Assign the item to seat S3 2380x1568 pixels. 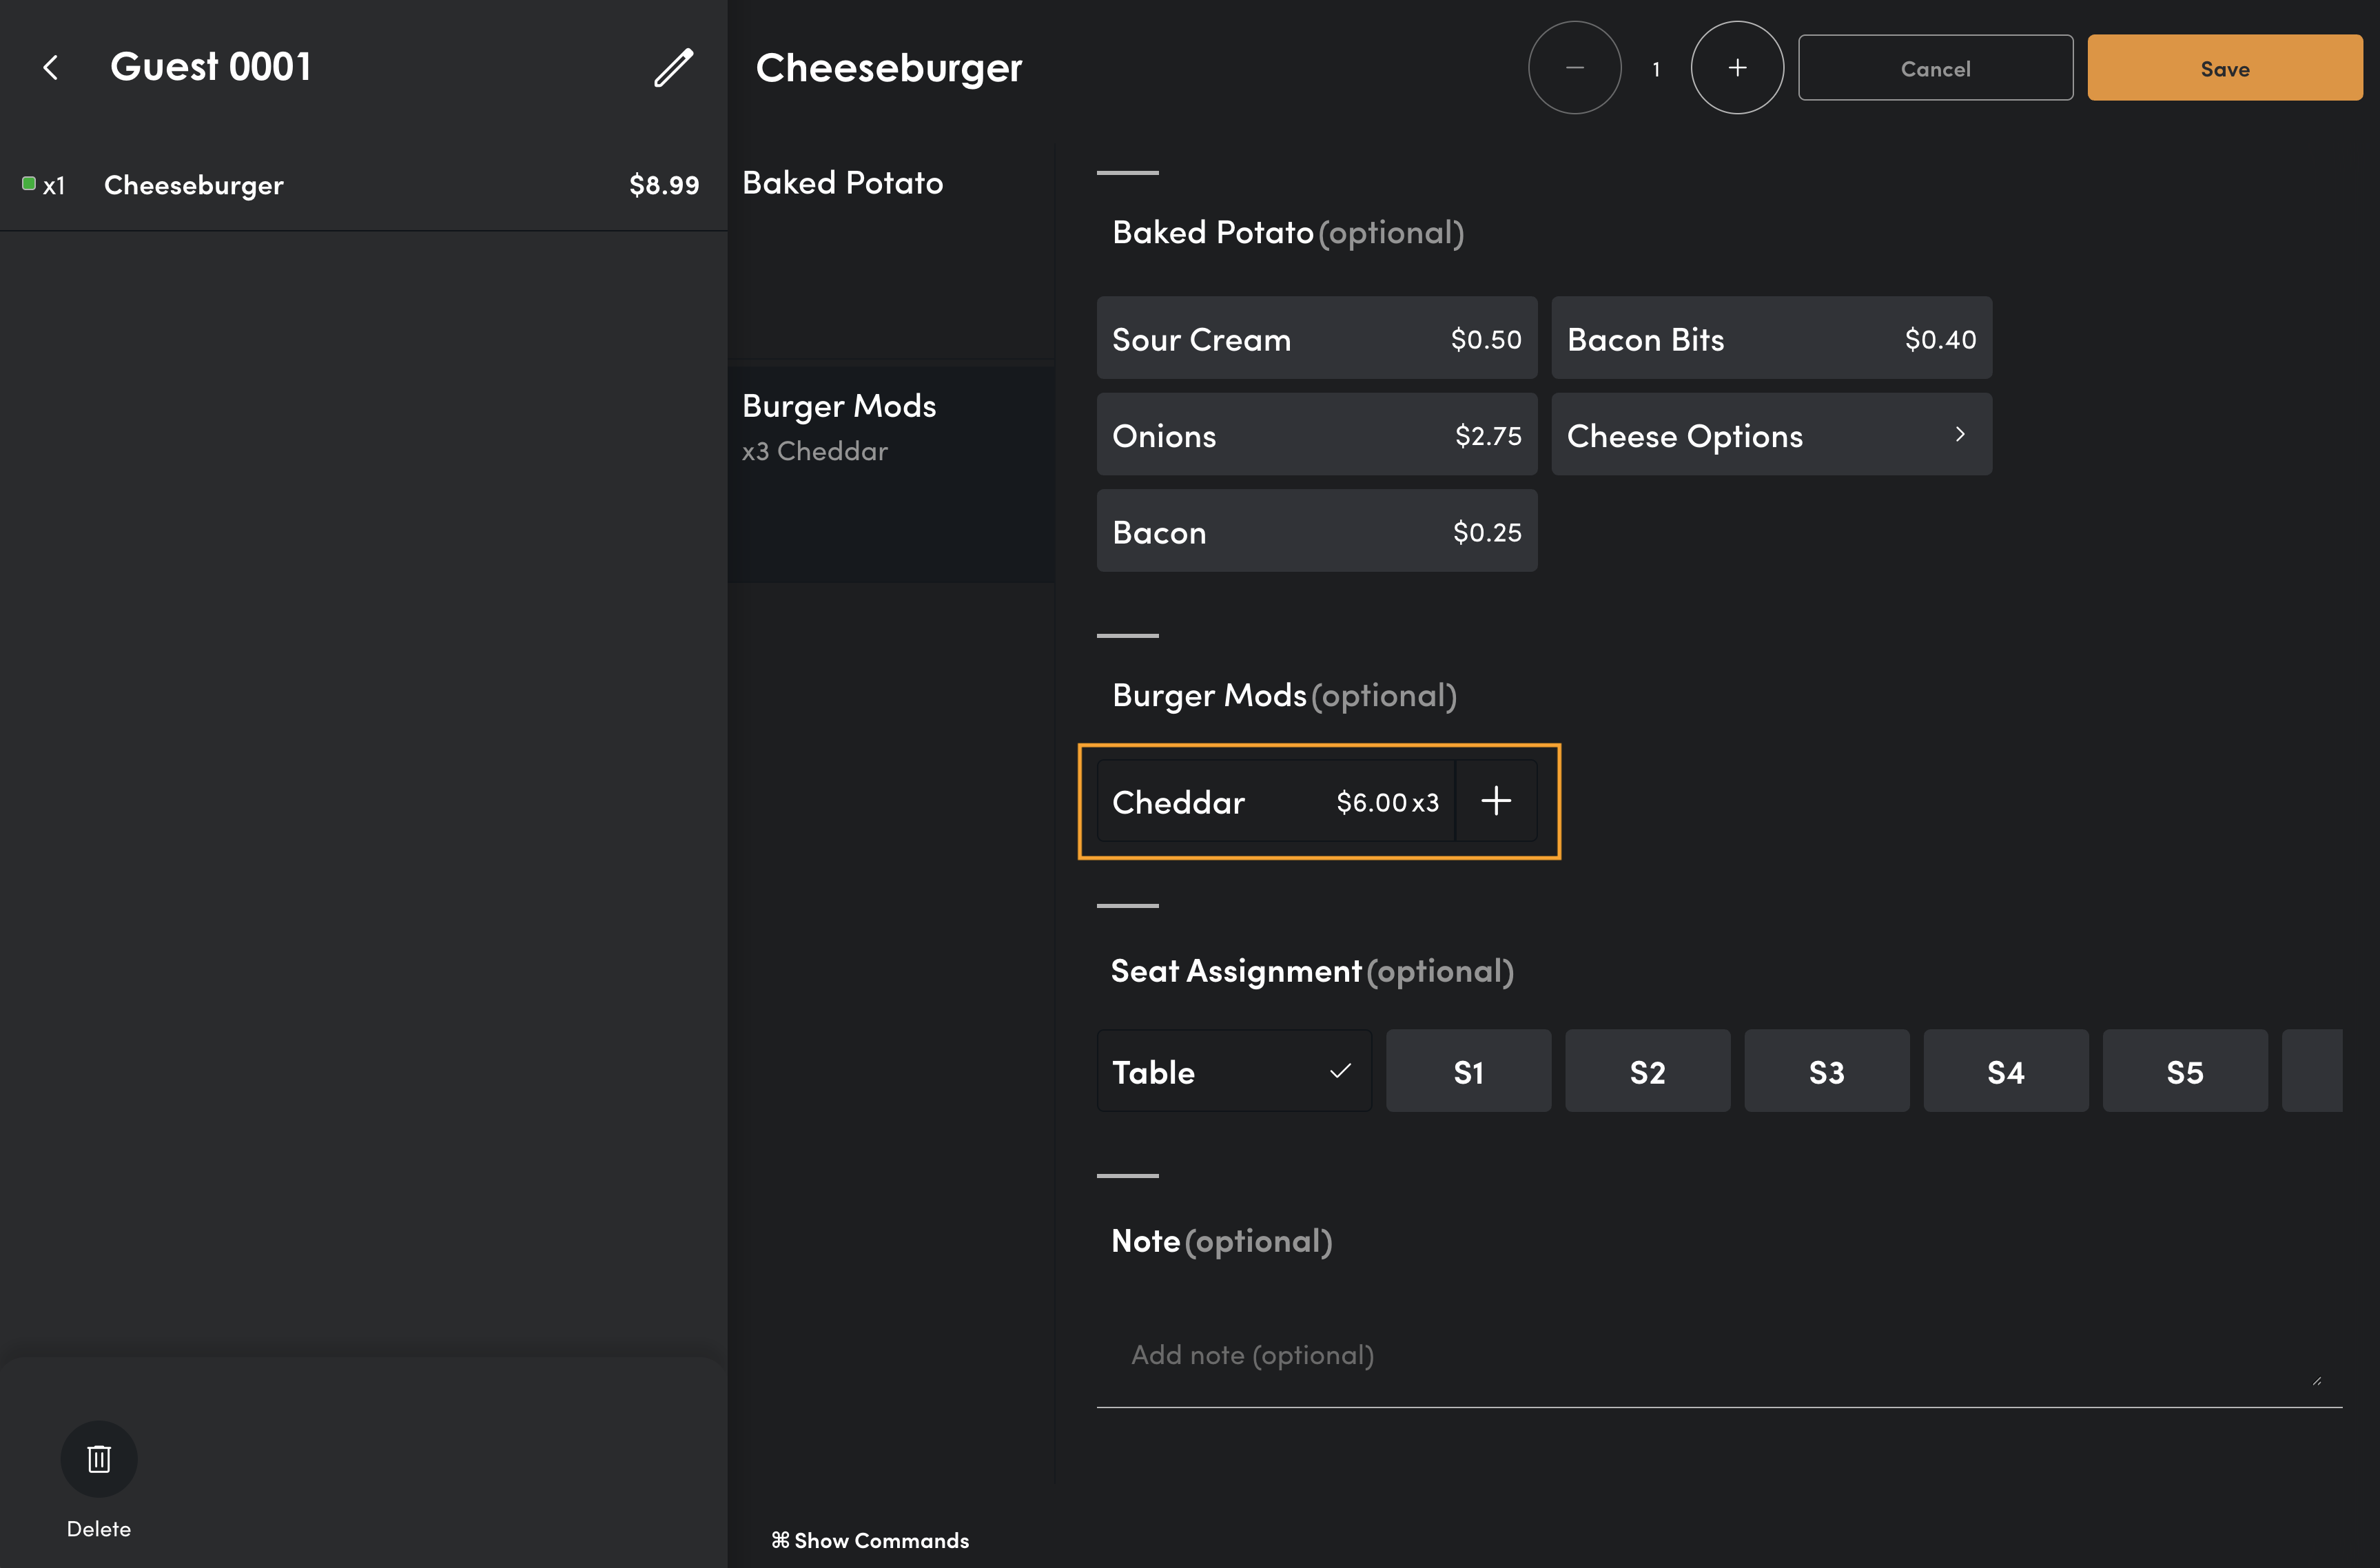(1826, 1071)
